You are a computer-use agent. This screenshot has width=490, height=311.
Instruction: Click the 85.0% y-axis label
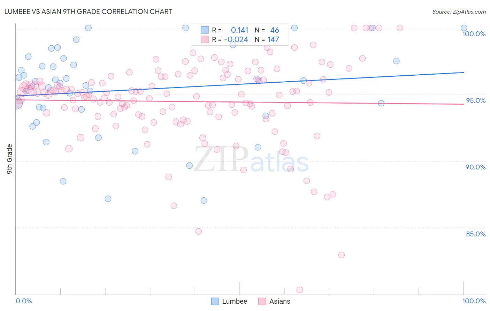476,234
